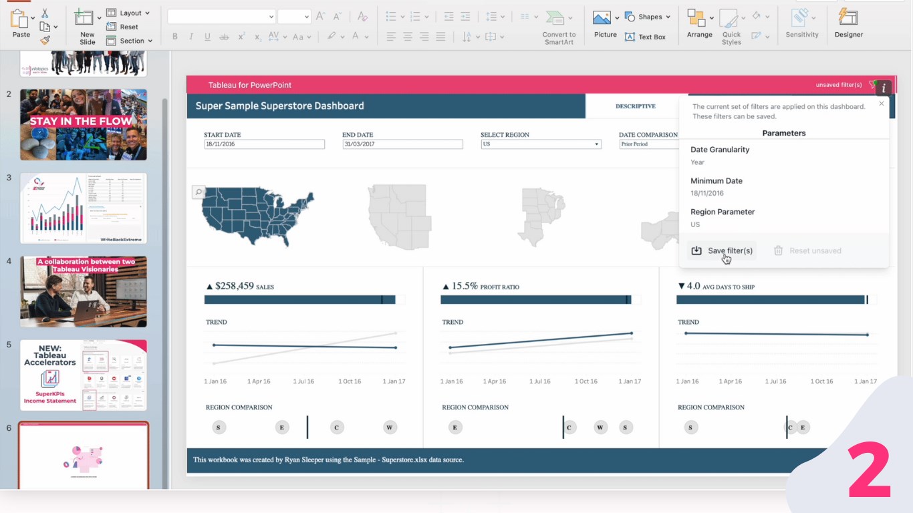913x513 pixels.
Task: Toggle Subscript formatting
Action: (258, 37)
